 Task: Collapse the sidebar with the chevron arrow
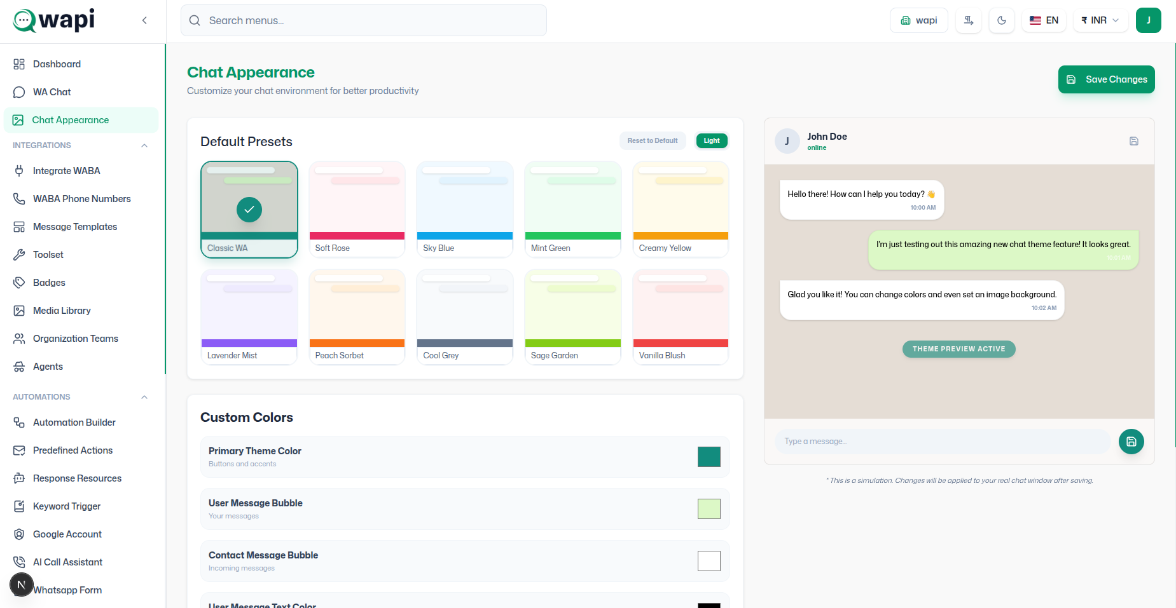click(144, 20)
